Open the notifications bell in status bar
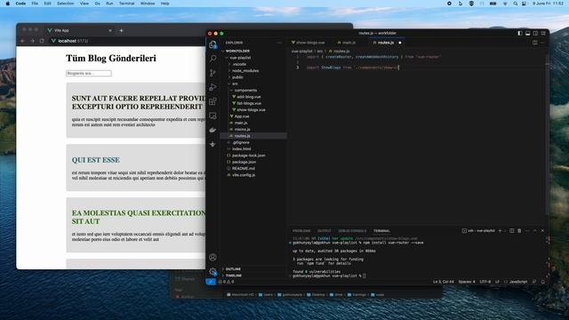Viewport: 569px width, 320px height. [x=543, y=282]
